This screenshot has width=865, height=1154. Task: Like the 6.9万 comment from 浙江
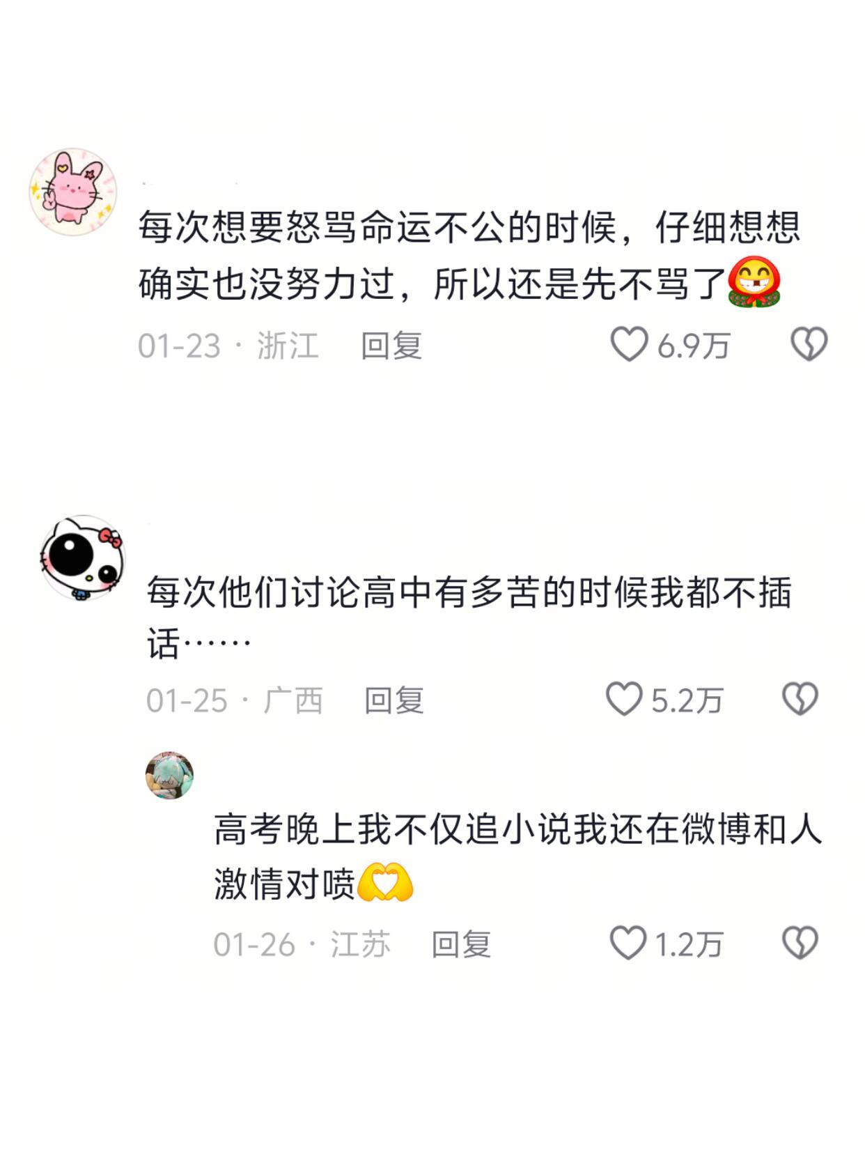pyautogui.click(x=629, y=345)
